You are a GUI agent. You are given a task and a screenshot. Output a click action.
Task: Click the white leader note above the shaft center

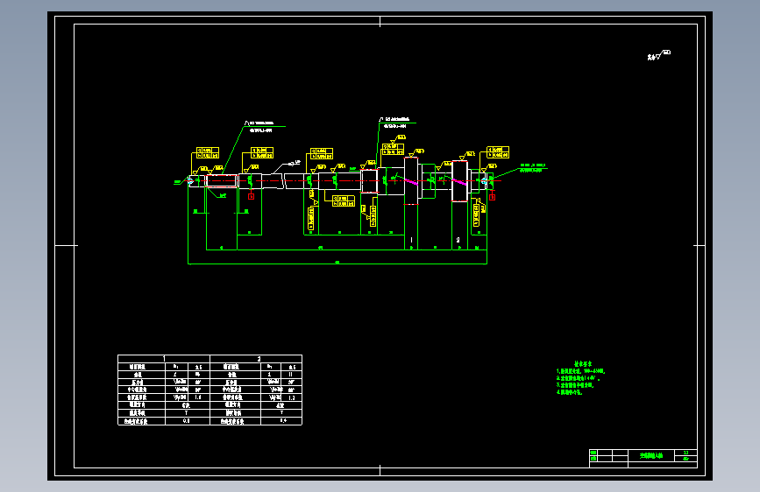click(396, 123)
